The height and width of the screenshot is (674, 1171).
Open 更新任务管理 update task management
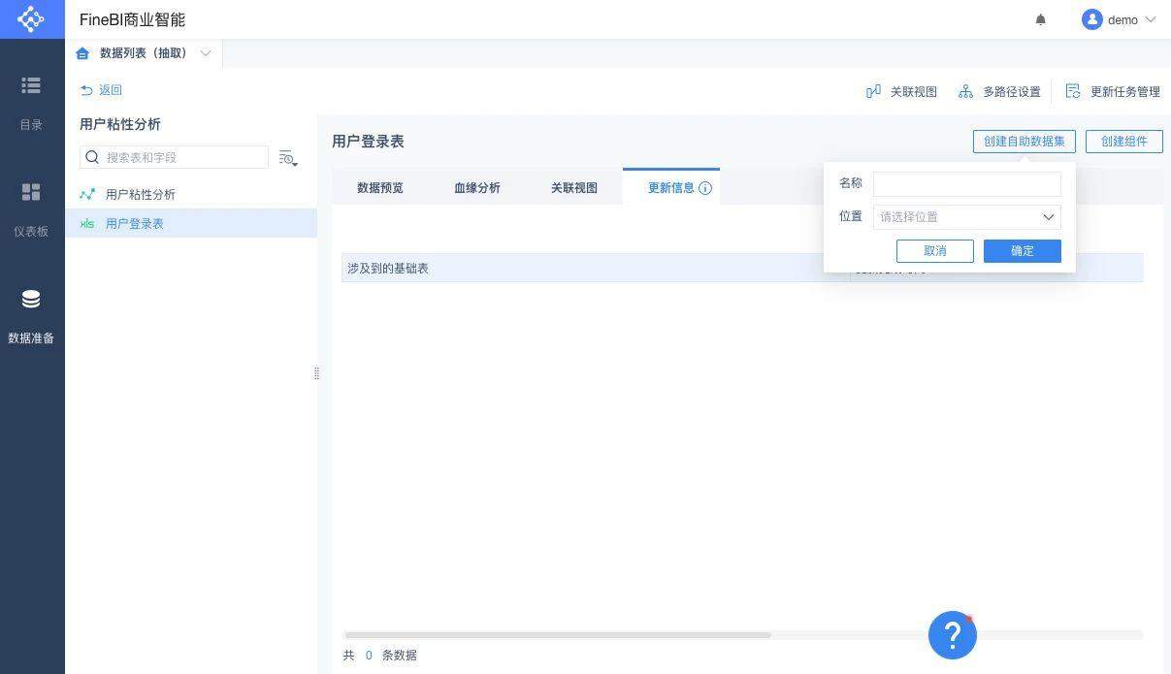pos(1113,91)
